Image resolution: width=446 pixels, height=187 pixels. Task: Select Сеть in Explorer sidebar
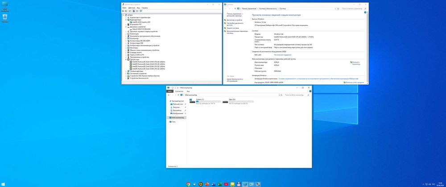point(172,122)
